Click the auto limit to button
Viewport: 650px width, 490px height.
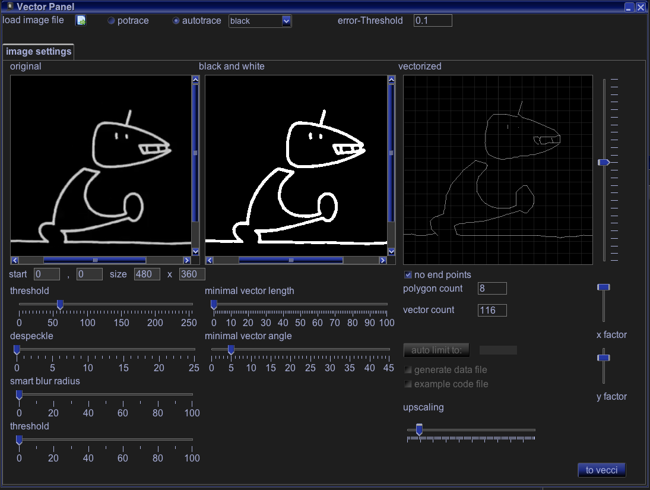coord(436,350)
